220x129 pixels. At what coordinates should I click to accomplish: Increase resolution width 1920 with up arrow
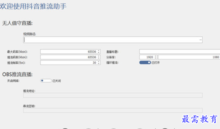tap(156, 56)
